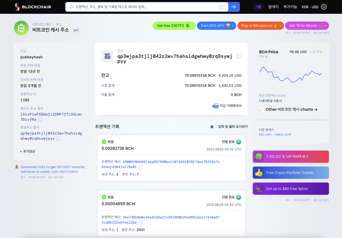
Task: Download the 지갑 거래명세서 PDF
Action: [x=227, y=106]
